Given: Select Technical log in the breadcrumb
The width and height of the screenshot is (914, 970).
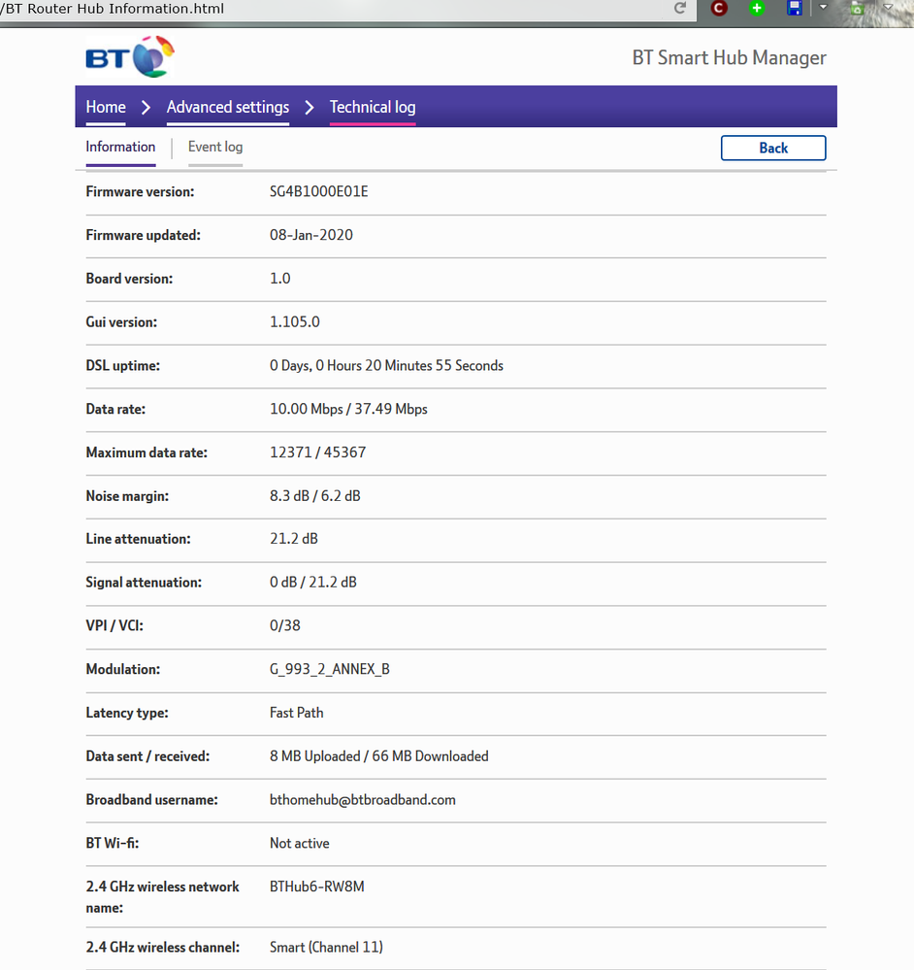Looking at the screenshot, I should point(373,107).
